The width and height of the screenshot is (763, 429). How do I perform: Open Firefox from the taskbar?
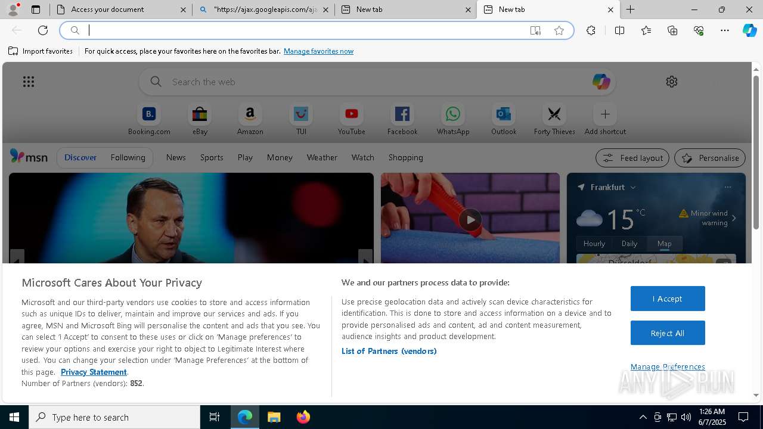point(303,417)
